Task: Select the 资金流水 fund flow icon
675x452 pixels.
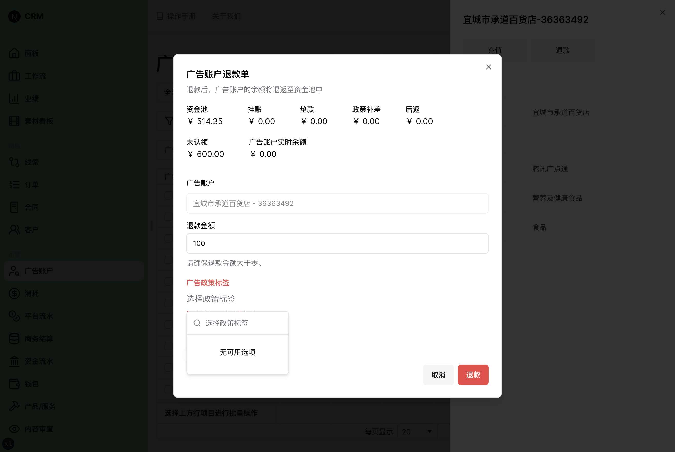Action: [14, 361]
